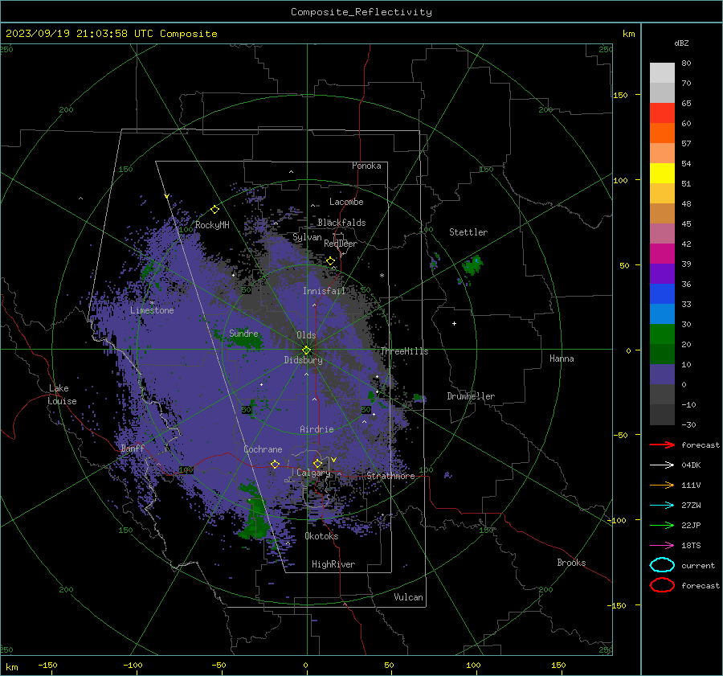Click the 65 dBZ red swatch

click(x=662, y=113)
